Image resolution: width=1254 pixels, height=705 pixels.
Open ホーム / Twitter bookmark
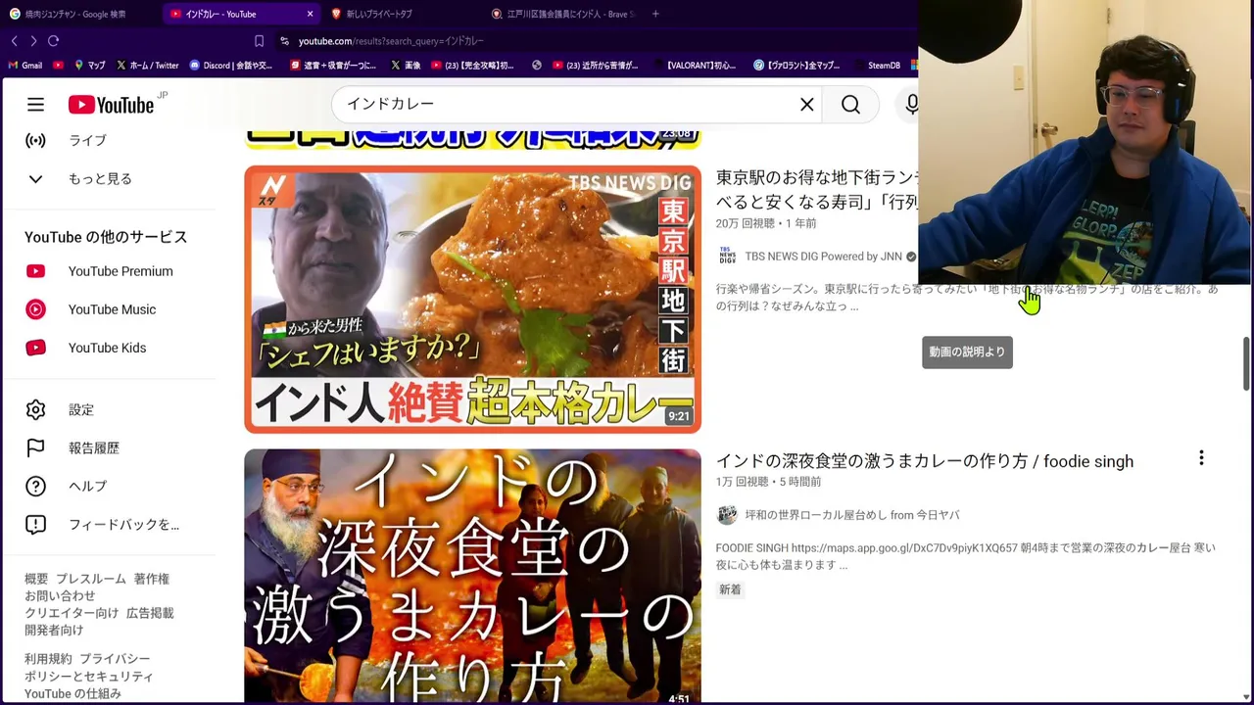coord(147,66)
